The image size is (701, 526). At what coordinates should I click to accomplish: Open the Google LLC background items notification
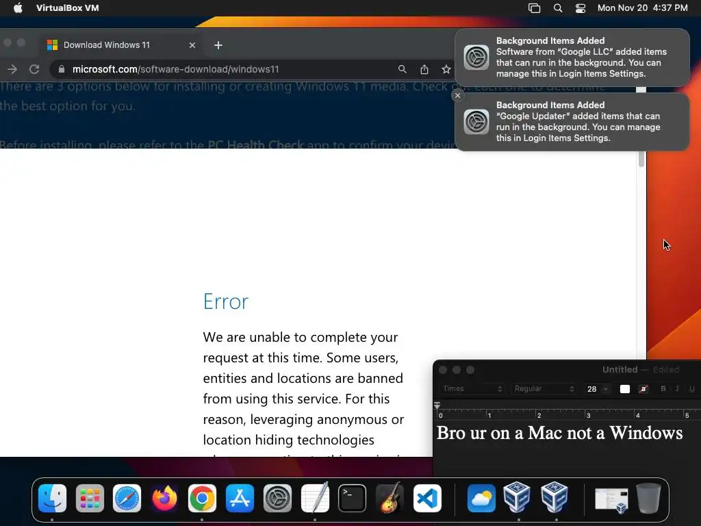[572, 58]
